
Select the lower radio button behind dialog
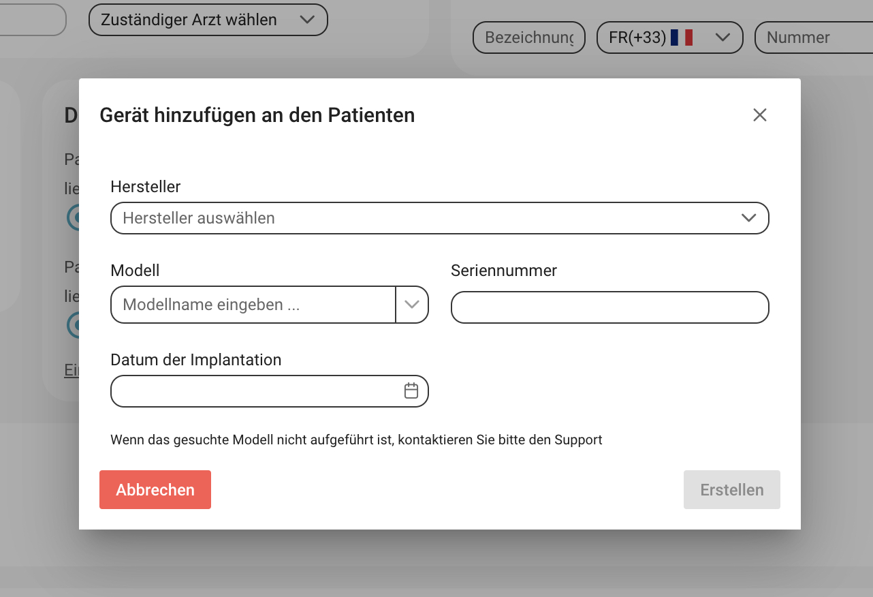[74, 325]
